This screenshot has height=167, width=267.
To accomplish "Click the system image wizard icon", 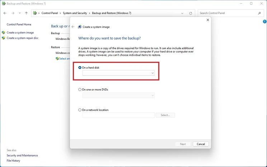I will click(80, 27).
